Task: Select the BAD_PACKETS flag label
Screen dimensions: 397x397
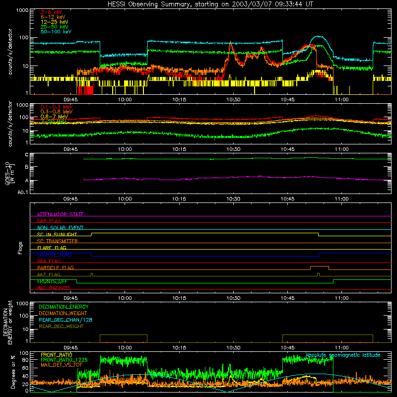Action: 54,288
